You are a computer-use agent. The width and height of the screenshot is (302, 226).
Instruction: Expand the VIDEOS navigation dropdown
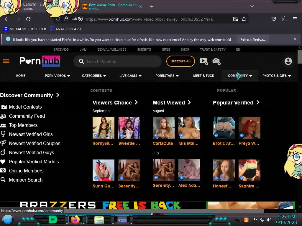pos(58,76)
